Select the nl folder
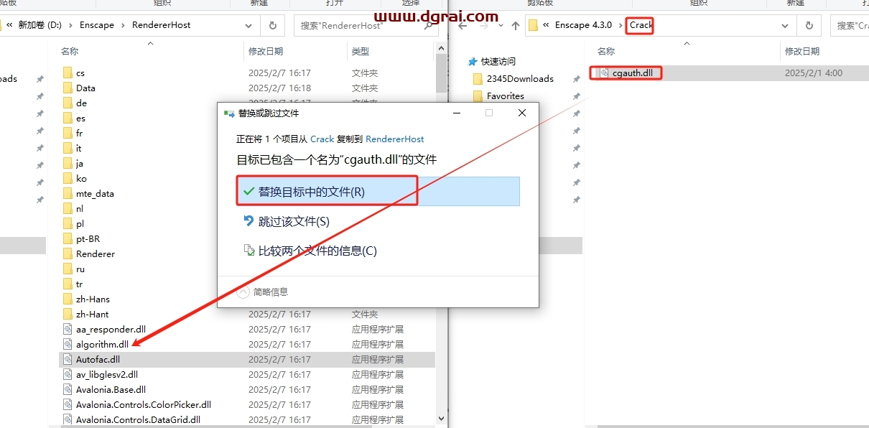 coord(80,208)
